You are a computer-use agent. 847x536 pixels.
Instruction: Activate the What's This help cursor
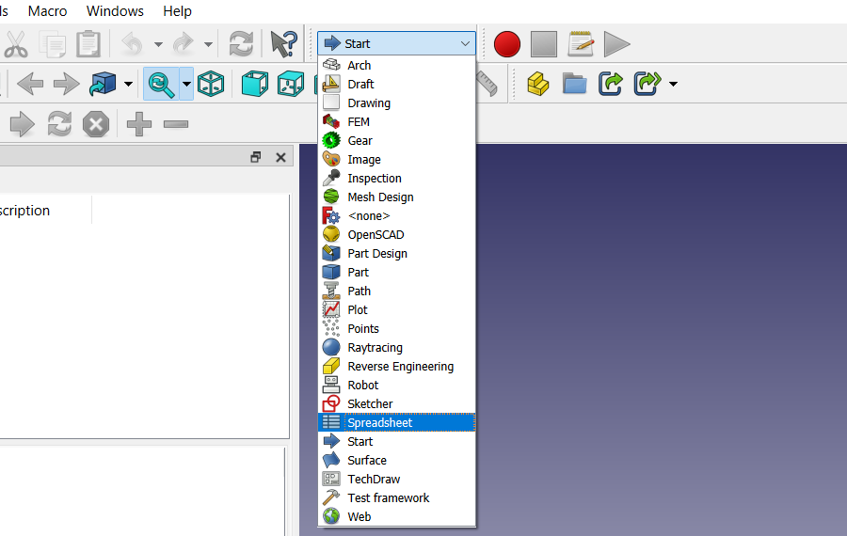pos(283,44)
